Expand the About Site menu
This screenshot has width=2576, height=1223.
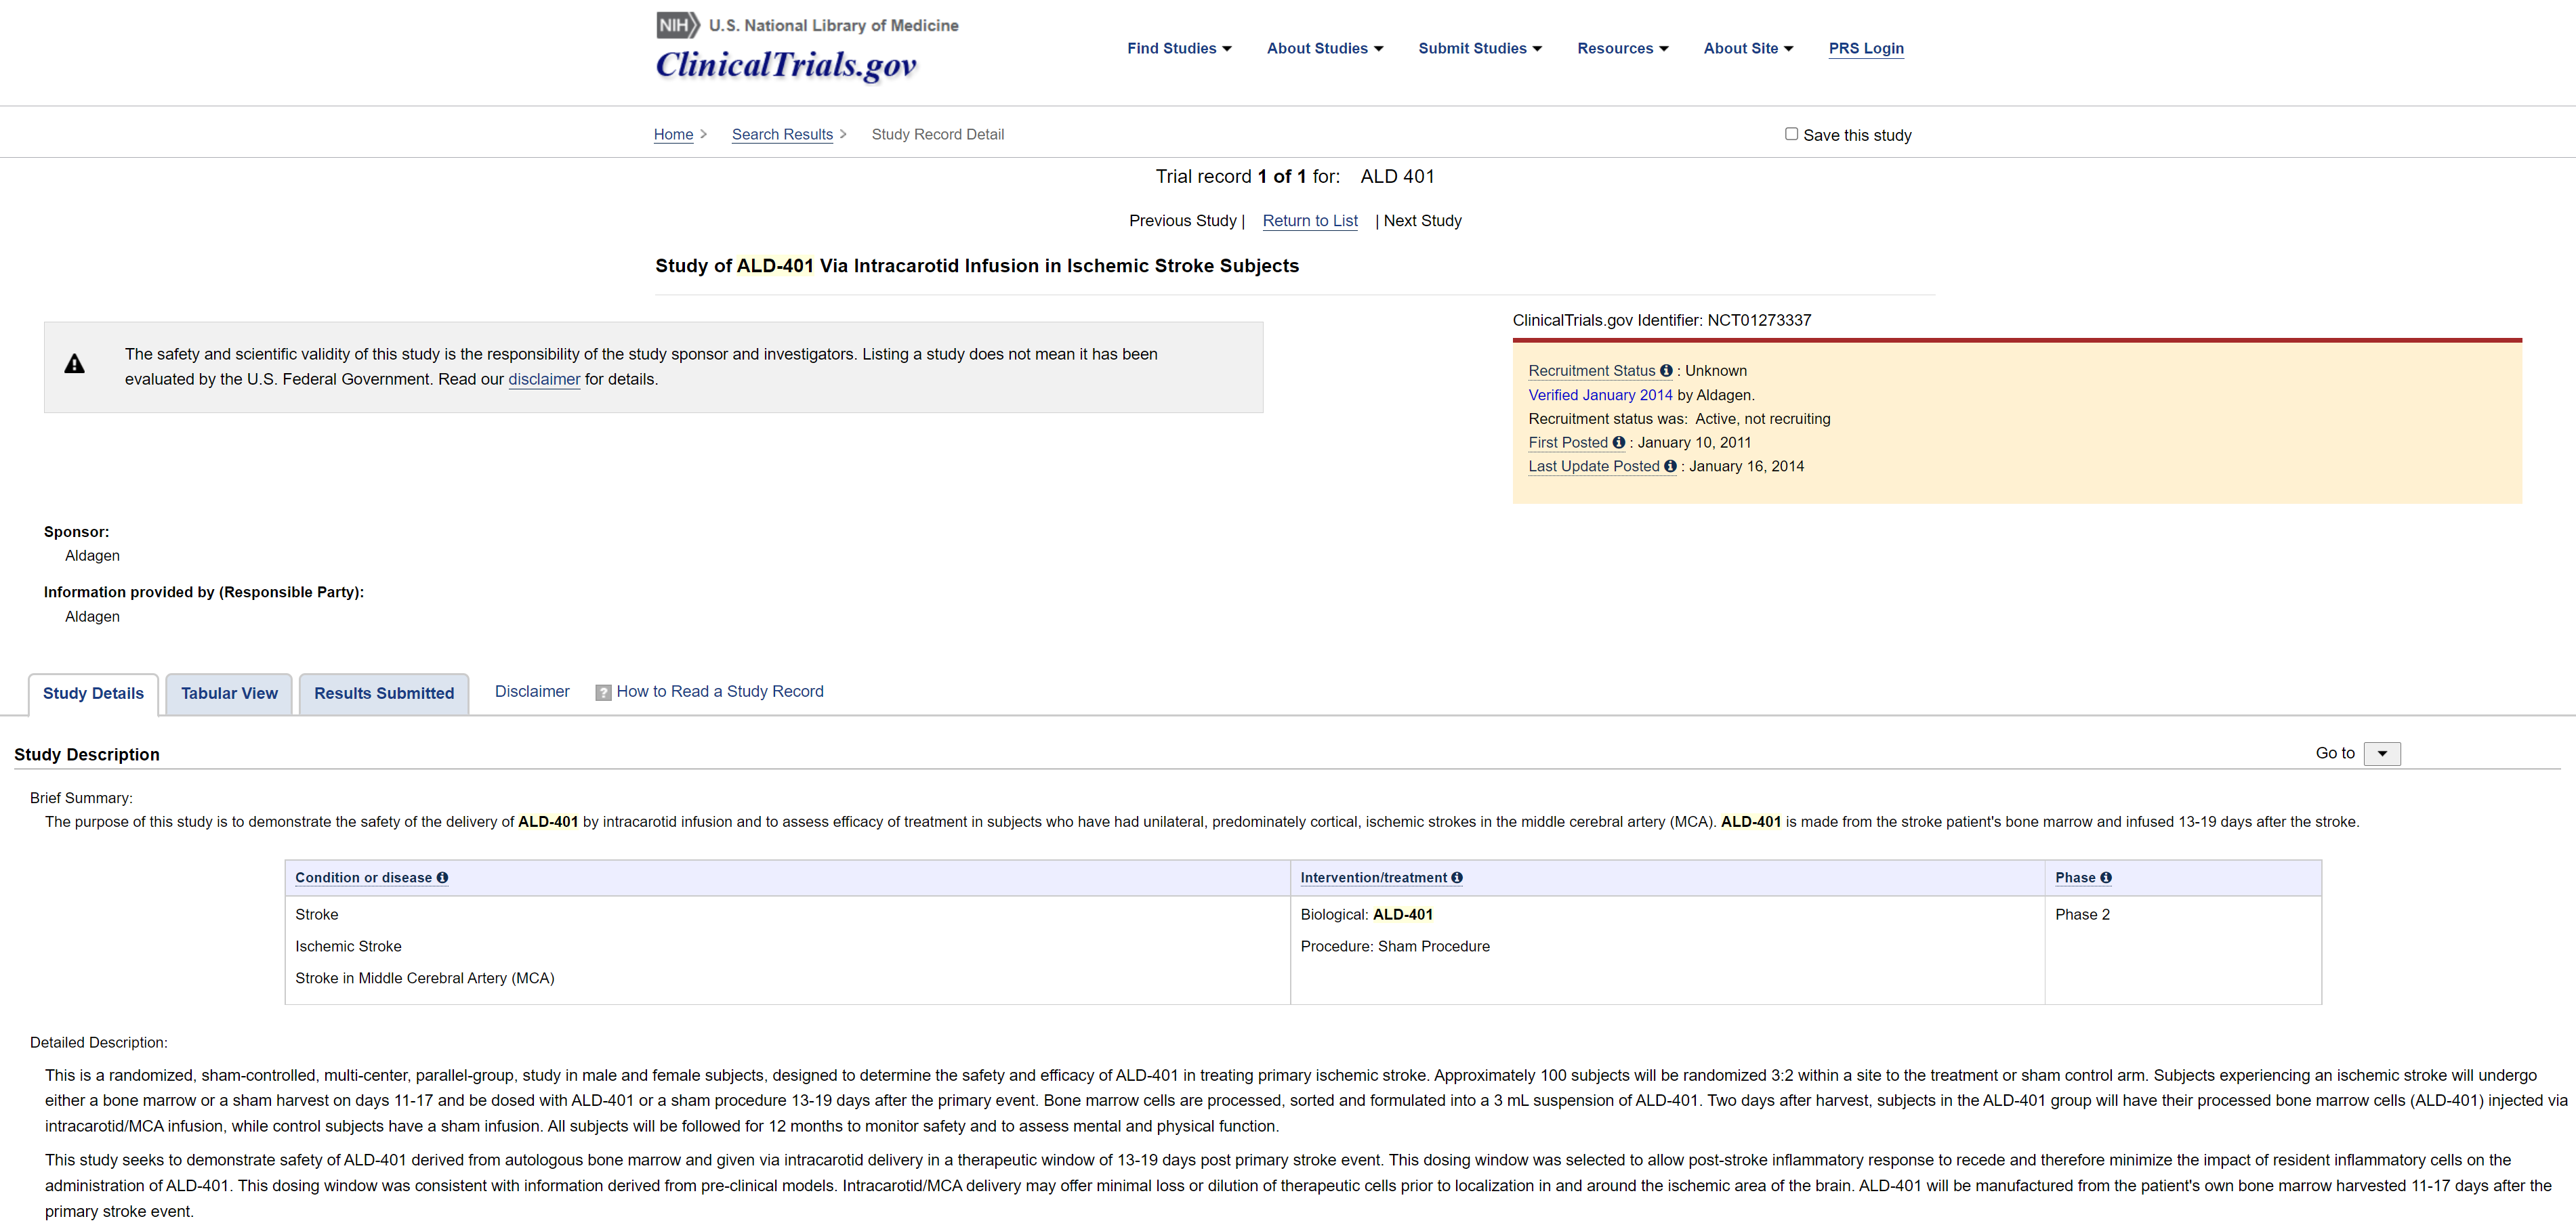(x=1748, y=48)
